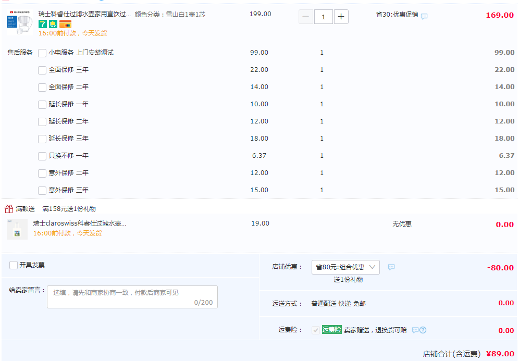Click 颜色分类：雪山白1壶1芯 variant text
The height and width of the screenshot is (361, 519).
(170, 15)
